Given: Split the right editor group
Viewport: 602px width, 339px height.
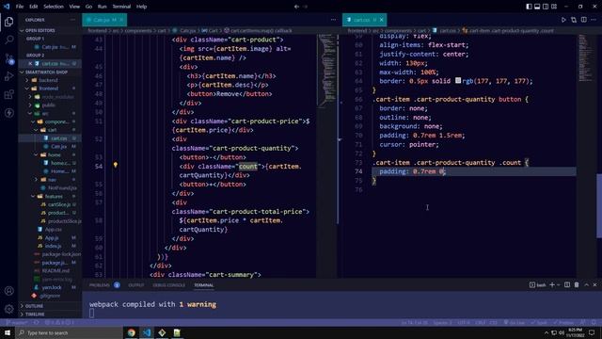Looking at the screenshot, I should 583,20.
